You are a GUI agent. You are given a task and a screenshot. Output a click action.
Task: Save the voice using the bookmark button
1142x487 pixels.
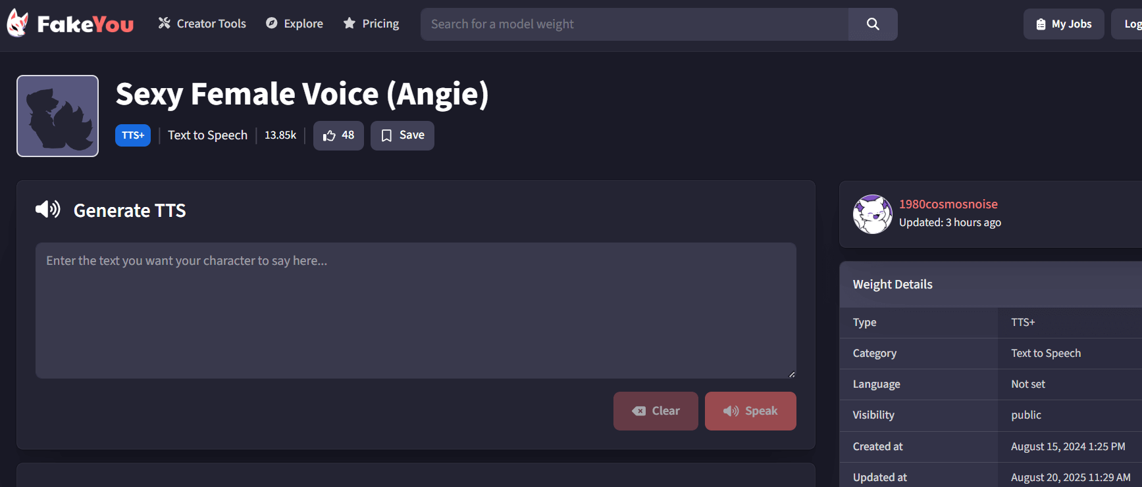(x=402, y=135)
